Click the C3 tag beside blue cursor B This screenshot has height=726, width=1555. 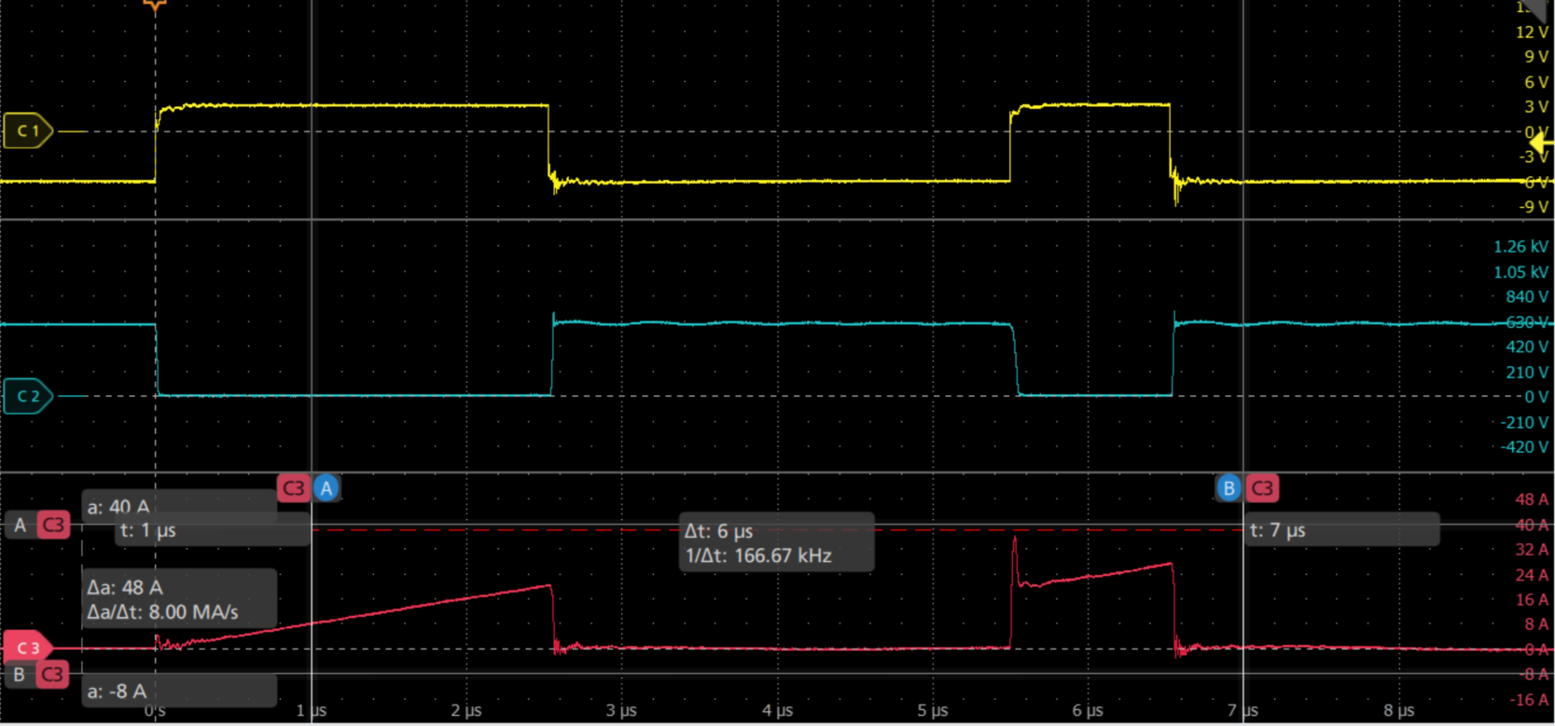pyautogui.click(x=1262, y=487)
